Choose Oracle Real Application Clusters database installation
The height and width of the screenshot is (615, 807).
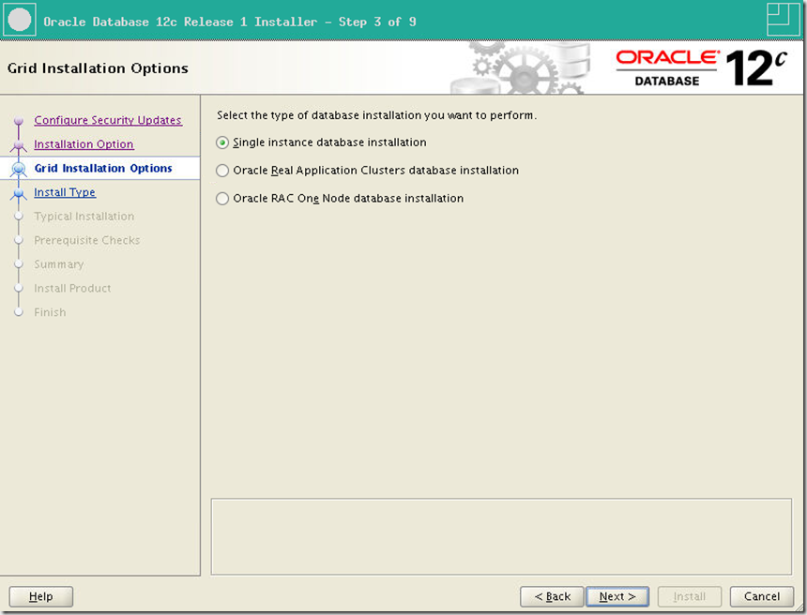pos(222,171)
